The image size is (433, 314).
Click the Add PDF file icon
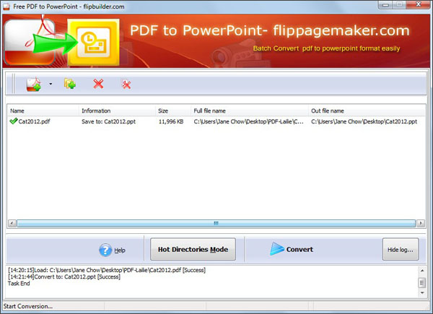coord(34,84)
